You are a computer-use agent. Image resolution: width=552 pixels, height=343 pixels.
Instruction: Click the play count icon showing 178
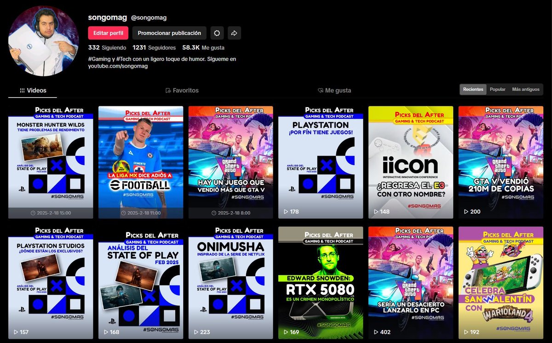point(286,212)
